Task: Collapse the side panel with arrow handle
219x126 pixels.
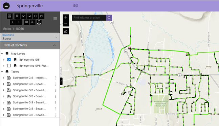Action: click(61, 81)
